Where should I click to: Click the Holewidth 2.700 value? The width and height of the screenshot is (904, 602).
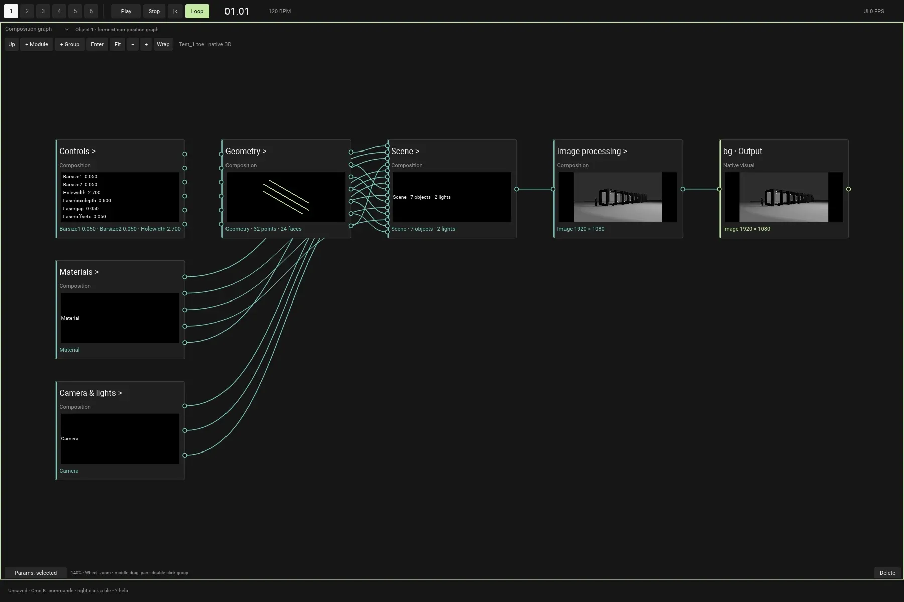point(82,193)
